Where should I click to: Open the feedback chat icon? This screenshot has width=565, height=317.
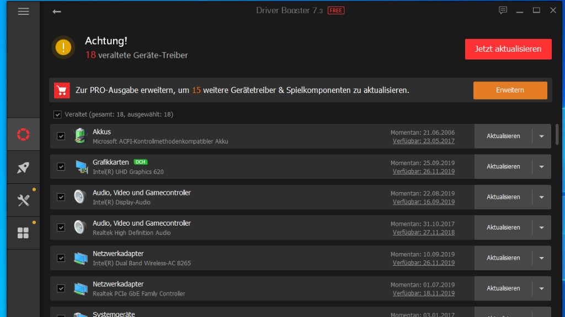coord(503,10)
